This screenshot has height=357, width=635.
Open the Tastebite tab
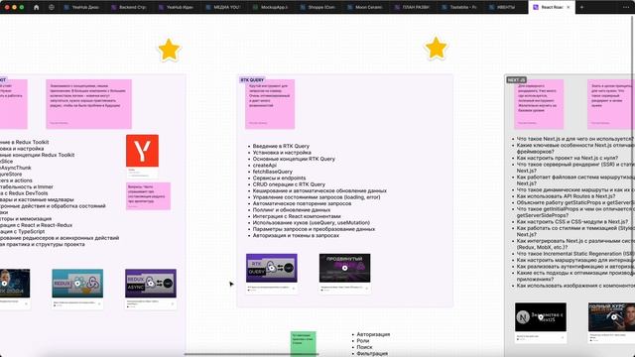(x=459, y=7)
